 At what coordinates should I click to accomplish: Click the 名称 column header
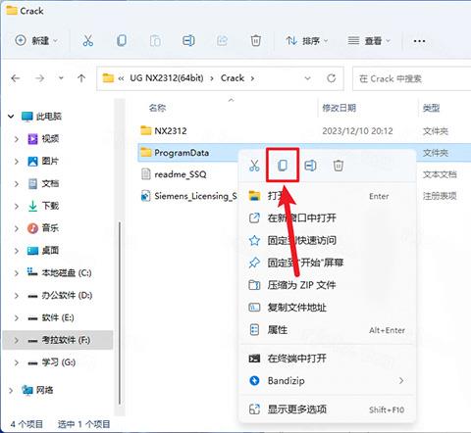pyautogui.click(x=158, y=108)
